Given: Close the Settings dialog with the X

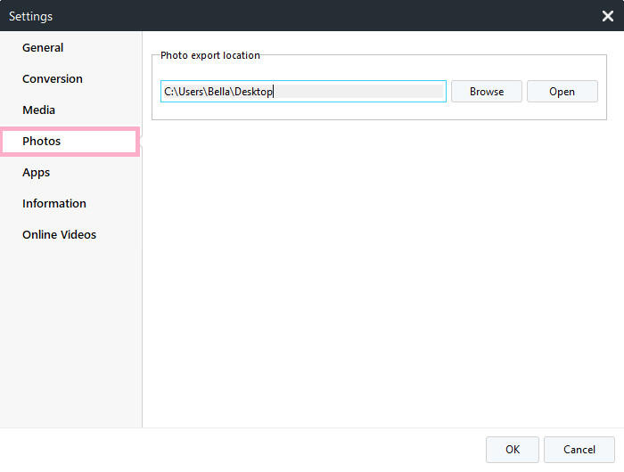Looking at the screenshot, I should (607, 16).
